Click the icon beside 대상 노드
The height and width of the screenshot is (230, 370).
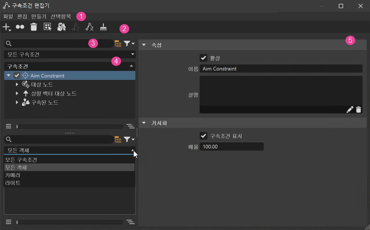coord(26,84)
